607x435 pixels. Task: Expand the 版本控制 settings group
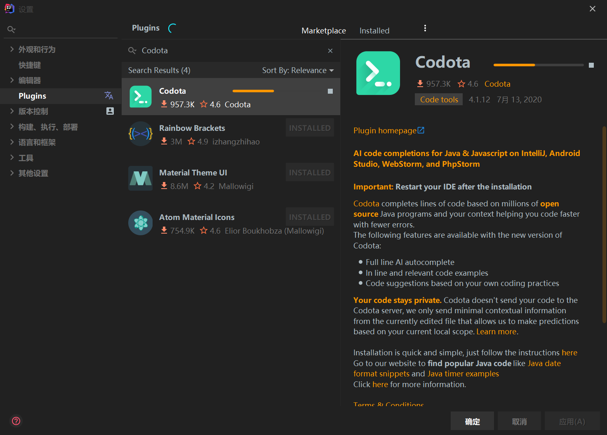click(12, 111)
